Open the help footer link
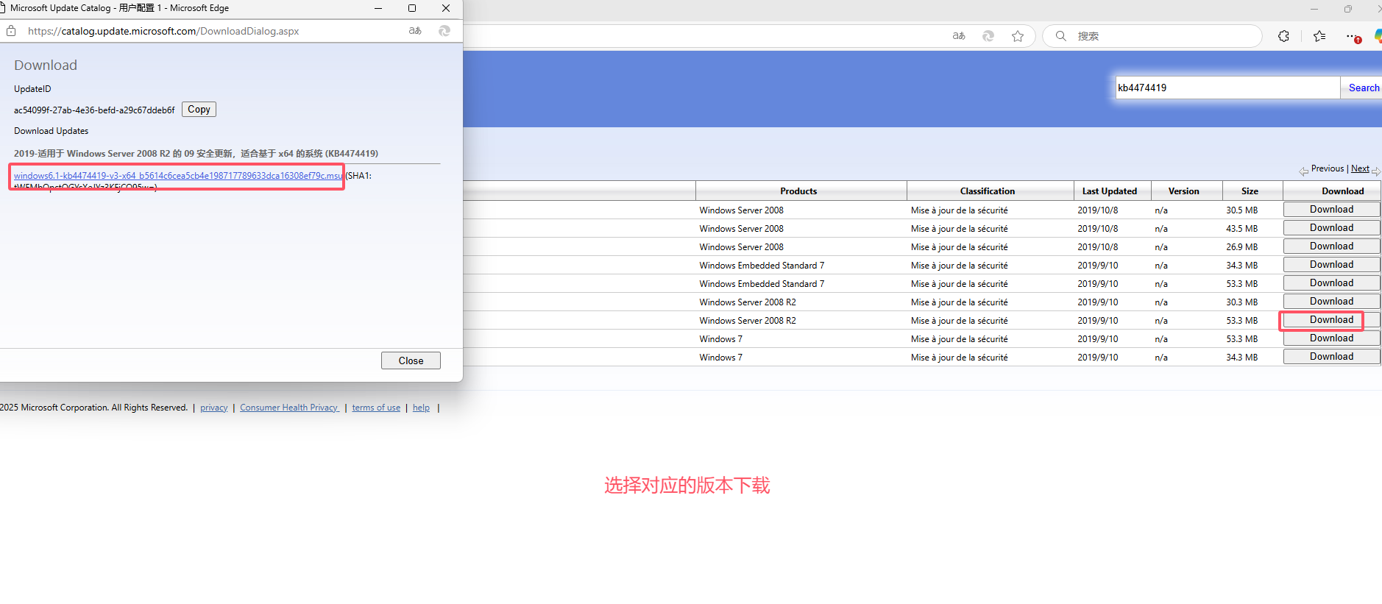This screenshot has height=604, width=1382. coord(421,408)
